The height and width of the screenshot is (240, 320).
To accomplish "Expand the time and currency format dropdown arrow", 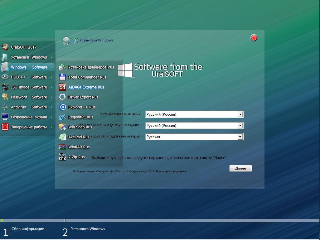I will click(x=240, y=125).
